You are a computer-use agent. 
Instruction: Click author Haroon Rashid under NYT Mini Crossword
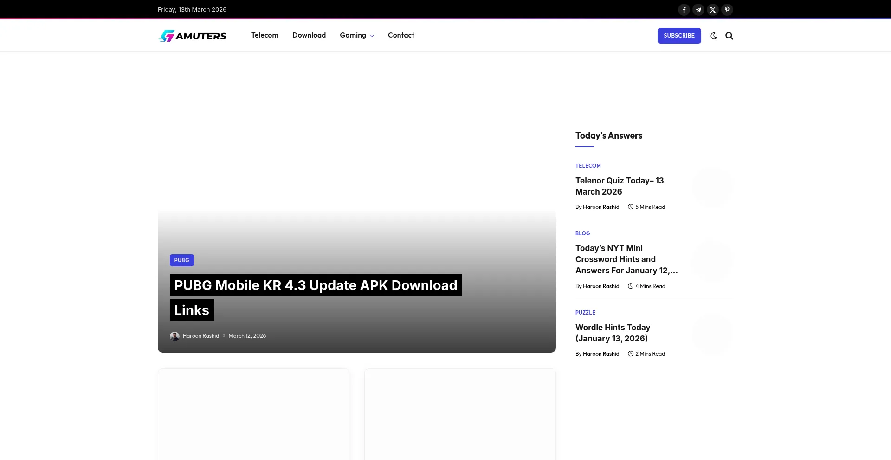[x=601, y=286]
